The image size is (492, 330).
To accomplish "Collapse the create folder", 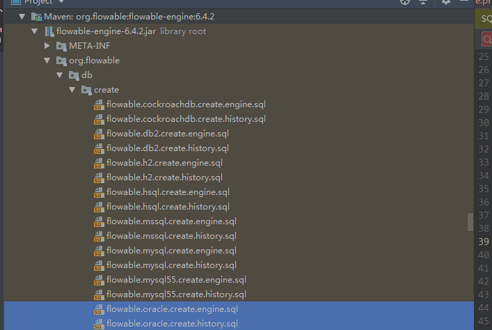I will pos(72,90).
